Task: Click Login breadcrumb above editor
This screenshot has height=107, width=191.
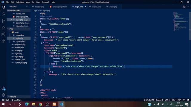Action: pos(35,11)
